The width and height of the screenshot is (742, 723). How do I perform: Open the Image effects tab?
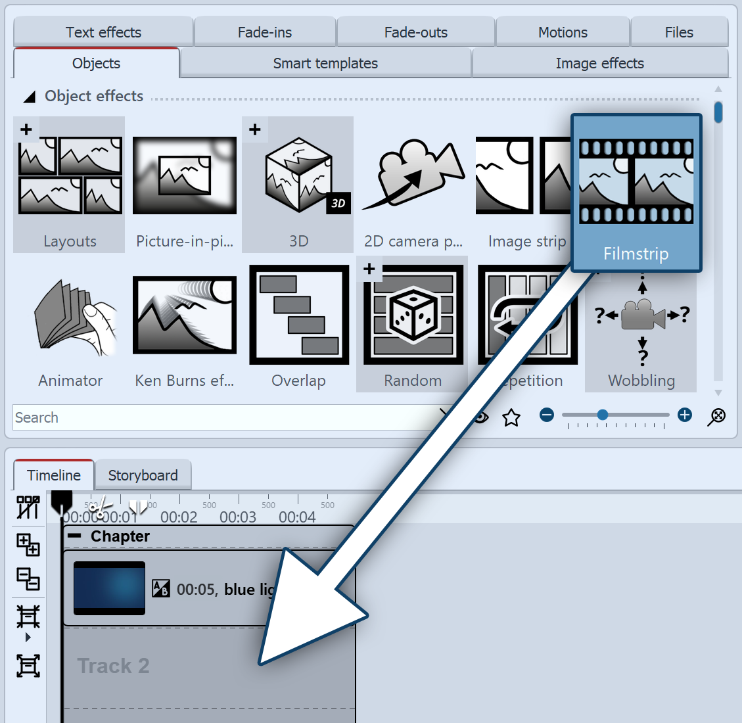pos(600,63)
